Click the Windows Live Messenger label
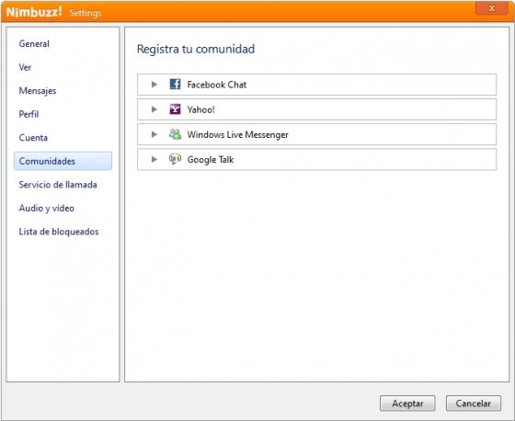 [238, 134]
